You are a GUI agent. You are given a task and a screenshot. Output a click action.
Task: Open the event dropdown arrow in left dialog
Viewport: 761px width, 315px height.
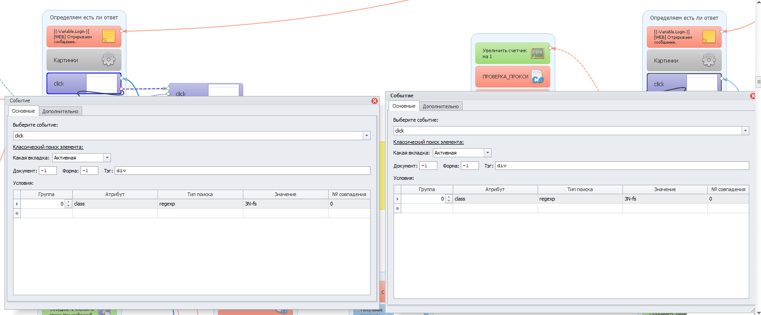pyautogui.click(x=367, y=136)
